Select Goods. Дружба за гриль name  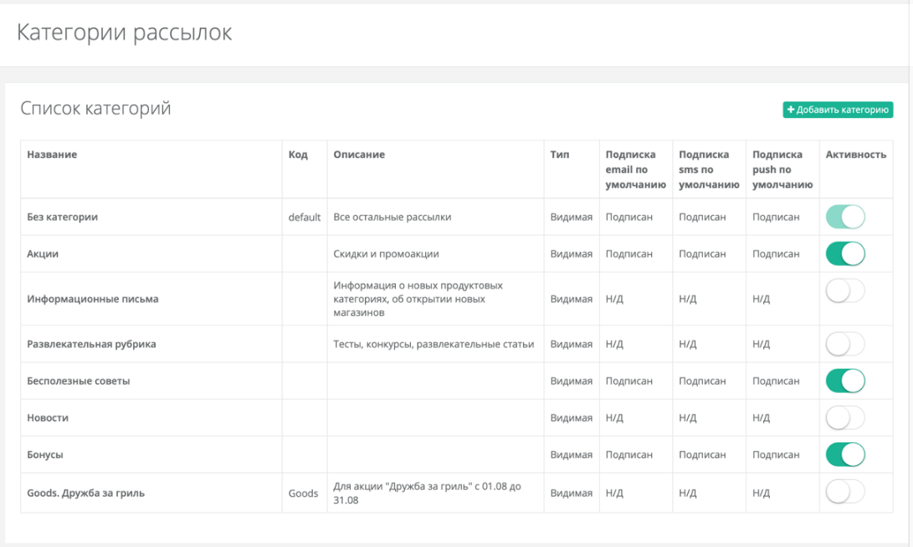point(85,493)
